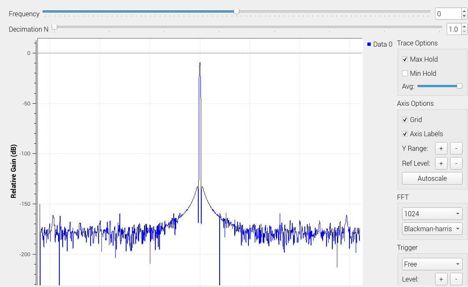
Task: Decrease Y Range with the minus button
Action: click(x=456, y=148)
